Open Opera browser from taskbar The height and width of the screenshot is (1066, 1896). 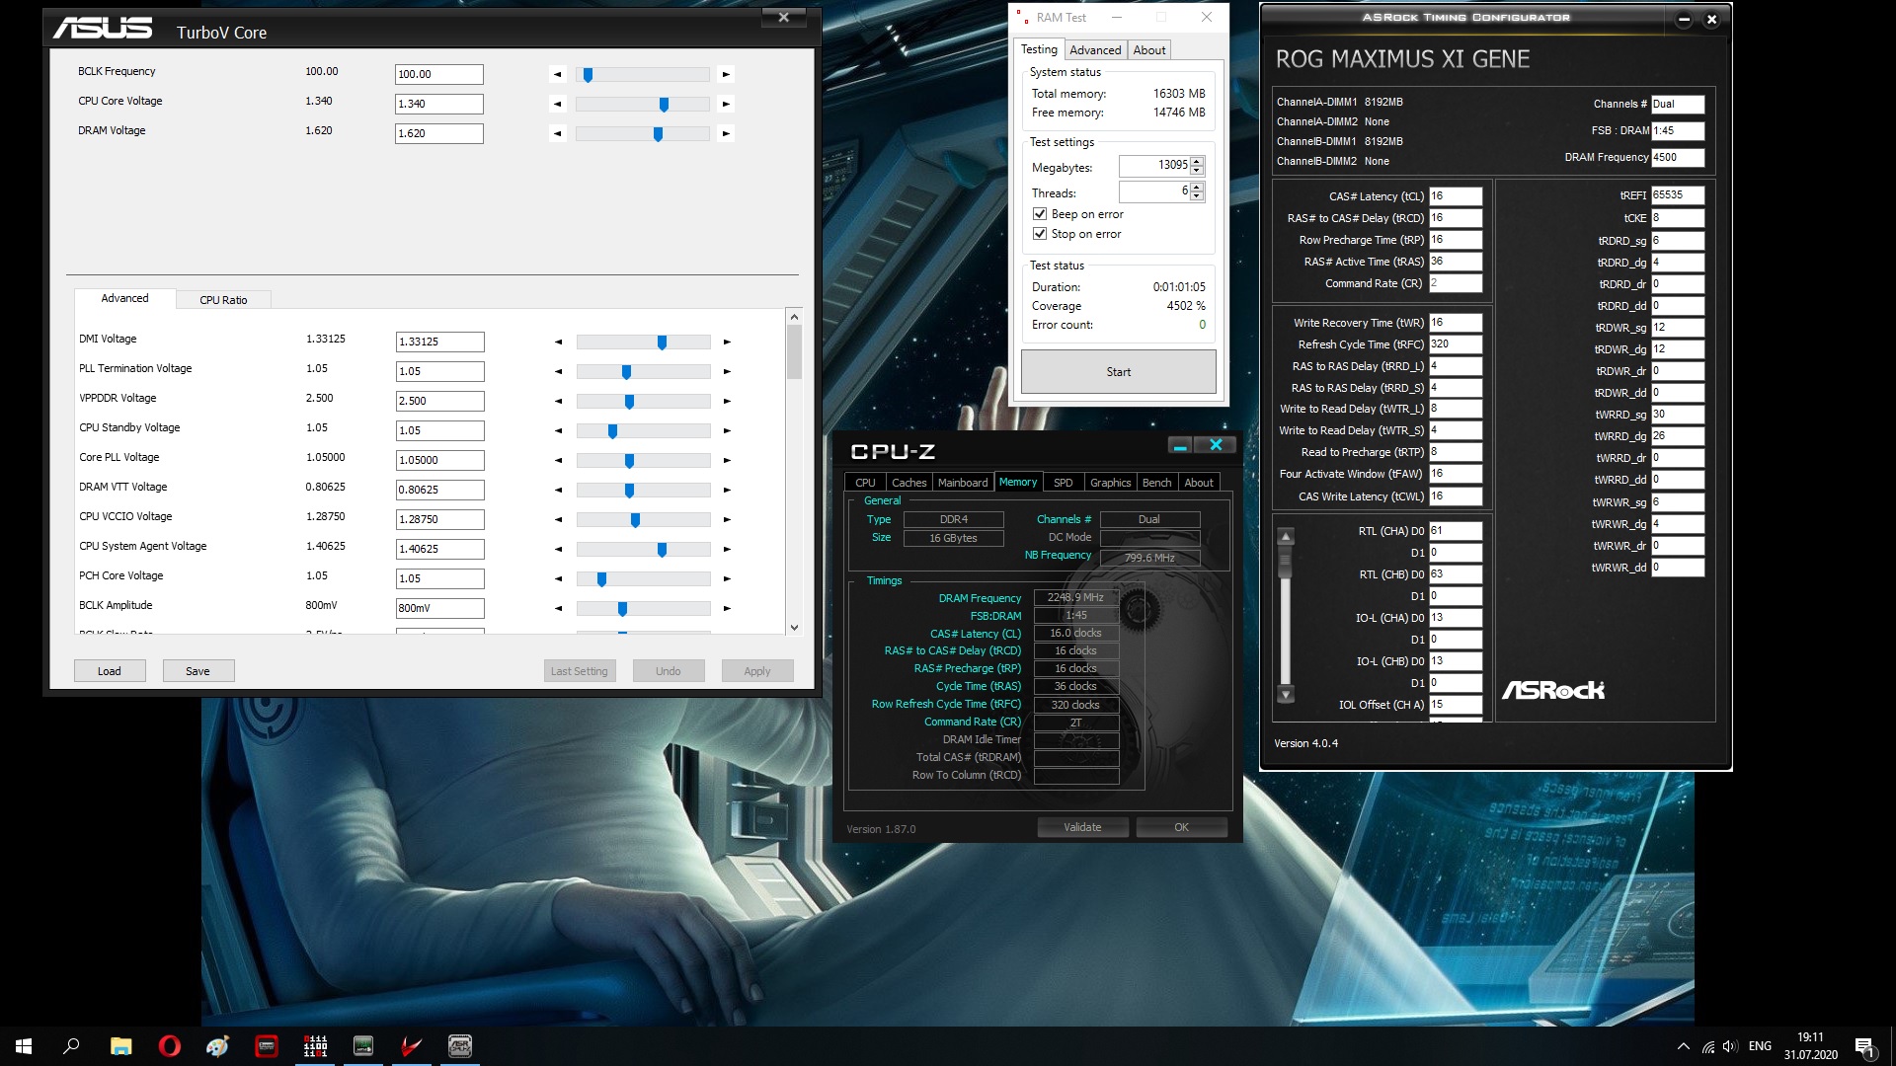tap(169, 1046)
